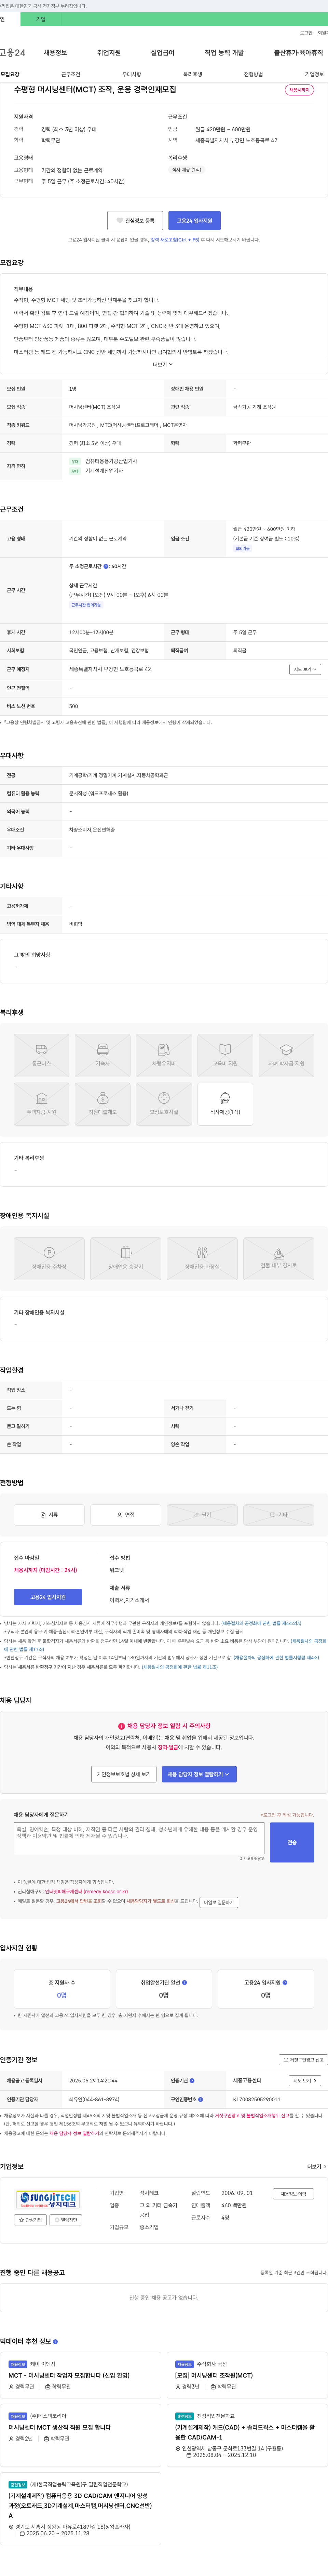This screenshot has height=2576, width=328.
Task: Click the 통근버스 benefit icon
Action: click(x=41, y=1056)
